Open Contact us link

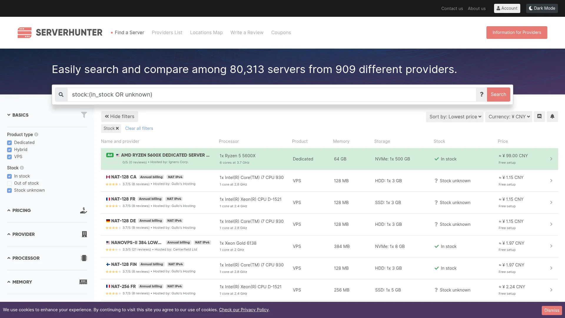[x=452, y=9]
